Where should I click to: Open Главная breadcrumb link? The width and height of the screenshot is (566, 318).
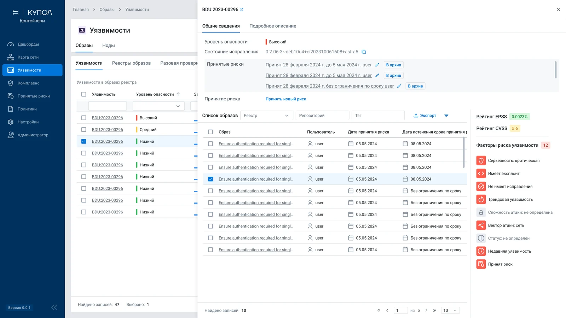pyautogui.click(x=81, y=10)
